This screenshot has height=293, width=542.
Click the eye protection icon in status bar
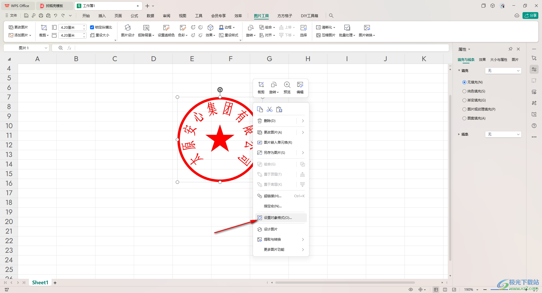pyautogui.click(x=411, y=290)
